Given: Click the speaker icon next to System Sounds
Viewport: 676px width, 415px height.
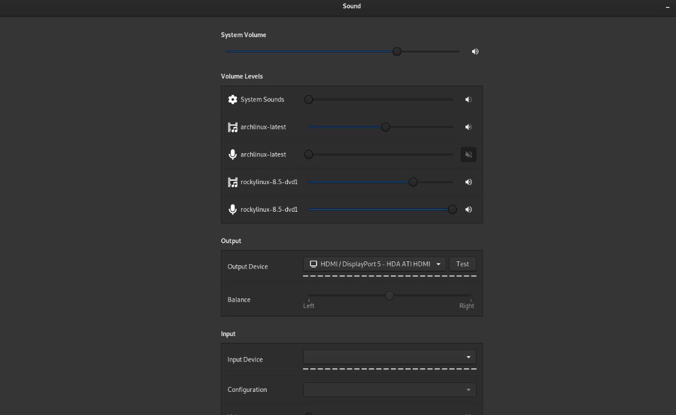Looking at the screenshot, I should (x=468, y=99).
